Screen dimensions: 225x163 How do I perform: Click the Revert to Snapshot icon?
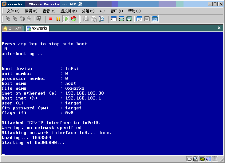click(x=93, y=19)
